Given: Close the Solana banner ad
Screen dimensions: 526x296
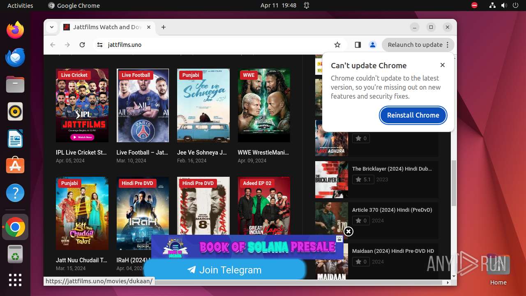Looking at the screenshot, I should 348,232.
